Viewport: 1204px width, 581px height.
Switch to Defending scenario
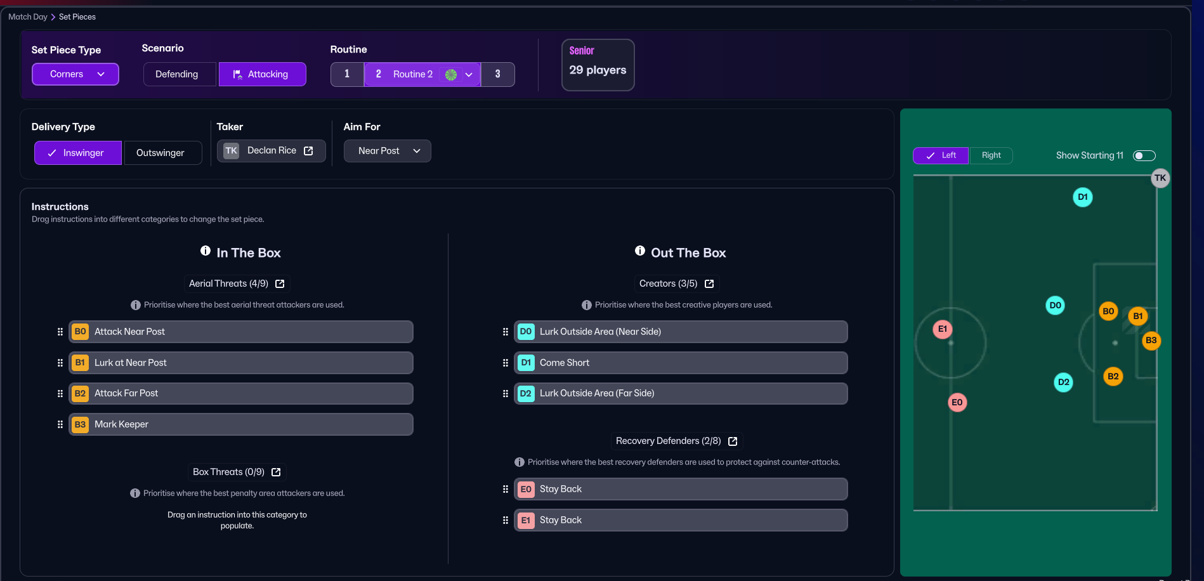(177, 74)
